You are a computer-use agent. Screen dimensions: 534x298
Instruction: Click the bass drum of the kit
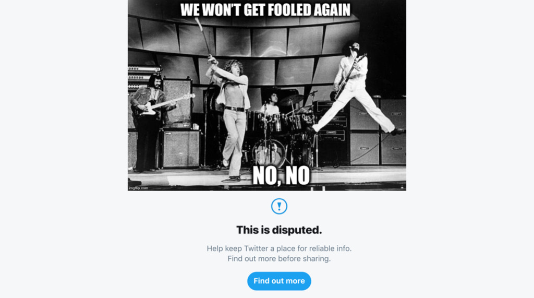[x=269, y=152]
